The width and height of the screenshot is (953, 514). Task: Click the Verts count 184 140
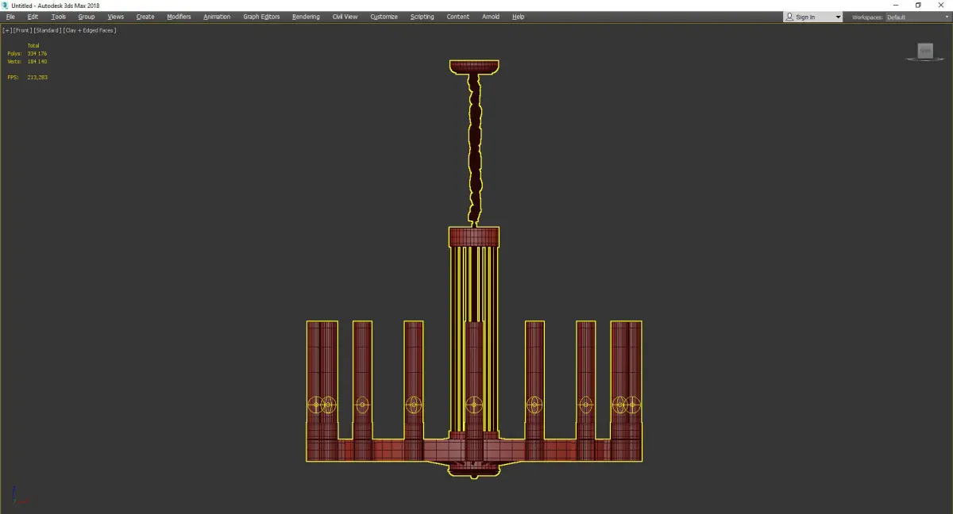point(37,61)
